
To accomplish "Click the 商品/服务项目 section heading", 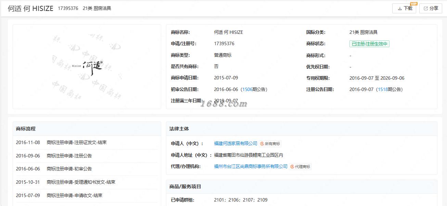I will (185, 186).
